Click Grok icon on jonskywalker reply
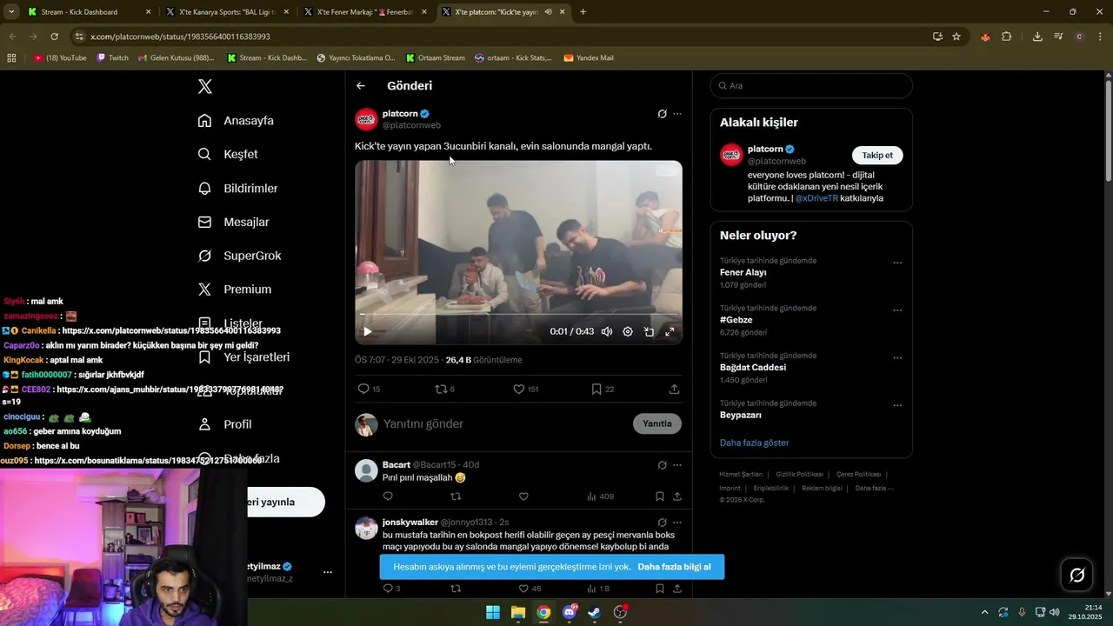 click(x=662, y=523)
